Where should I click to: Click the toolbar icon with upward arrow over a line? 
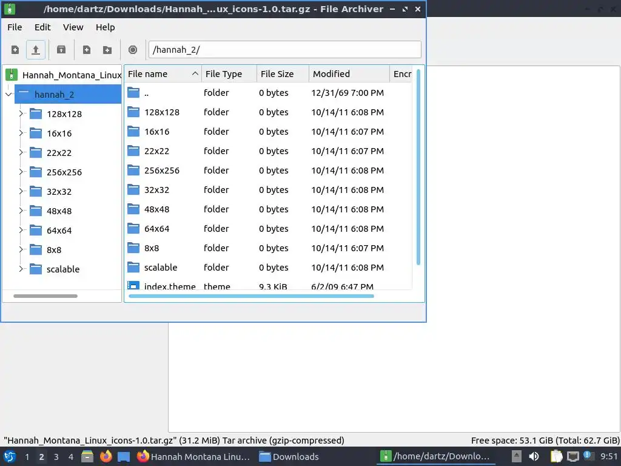tap(36, 50)
